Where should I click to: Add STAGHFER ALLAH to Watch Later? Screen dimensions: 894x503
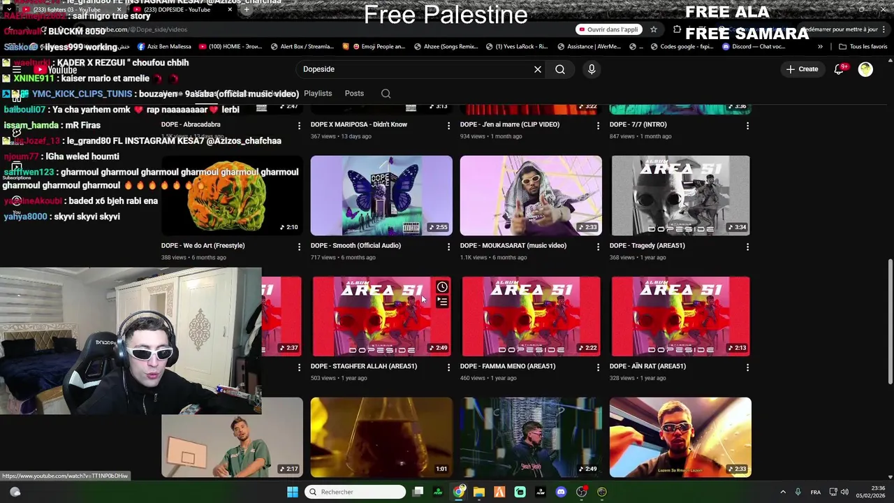coord(442,287)
